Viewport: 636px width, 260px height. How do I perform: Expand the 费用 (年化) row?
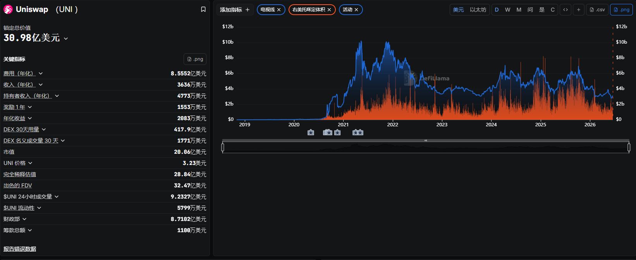tap(41, 73)
